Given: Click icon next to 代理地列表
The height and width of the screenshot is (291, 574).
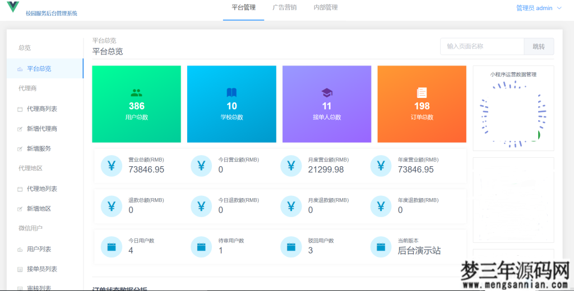Looking at the screenshot, I should pos(20,189).
